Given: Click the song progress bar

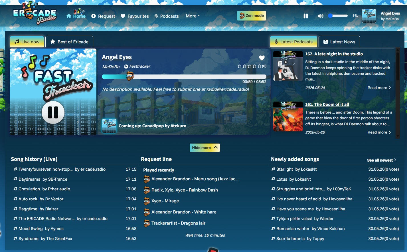Looking at the screenshot, I should click(184, 76).
